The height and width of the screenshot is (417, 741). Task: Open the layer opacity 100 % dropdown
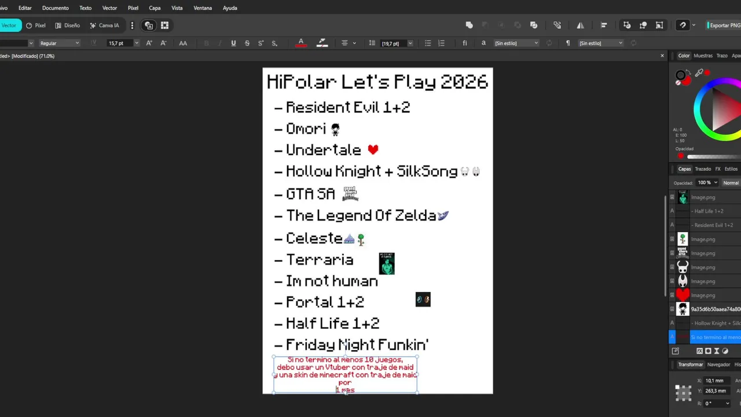click(707, 183)
